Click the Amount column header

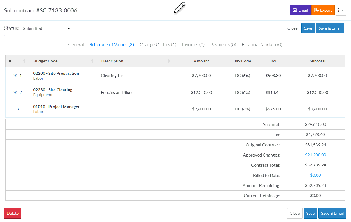coord(201,61)
